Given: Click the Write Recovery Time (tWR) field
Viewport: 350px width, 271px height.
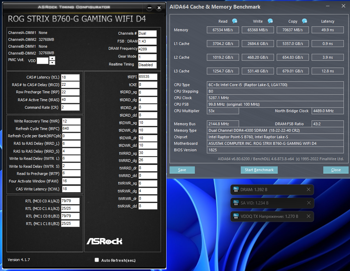Looking at the screenshot, I should [x=71, y=121].
